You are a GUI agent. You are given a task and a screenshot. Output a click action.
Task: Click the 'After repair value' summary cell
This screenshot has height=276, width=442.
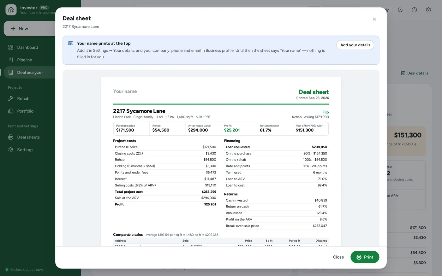(x=203, y=129)
